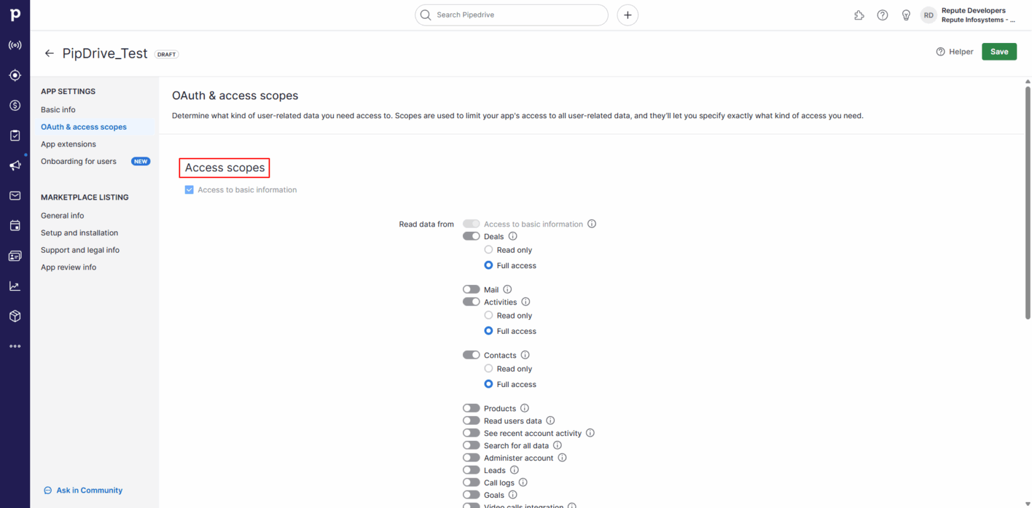The width and height of the screenshot is (1032, 508).
Task: Click info icon next to Mail
Action: tap(507, 290)
